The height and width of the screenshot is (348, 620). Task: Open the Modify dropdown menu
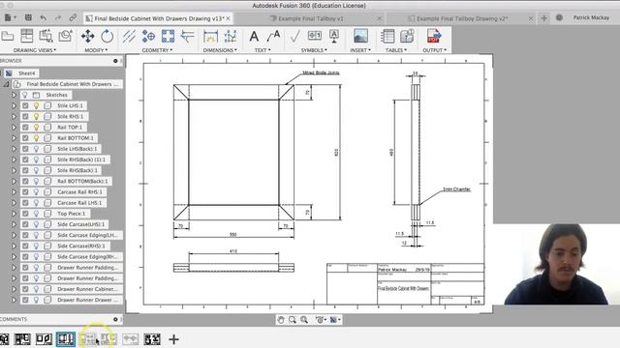(x=96, y=50)
